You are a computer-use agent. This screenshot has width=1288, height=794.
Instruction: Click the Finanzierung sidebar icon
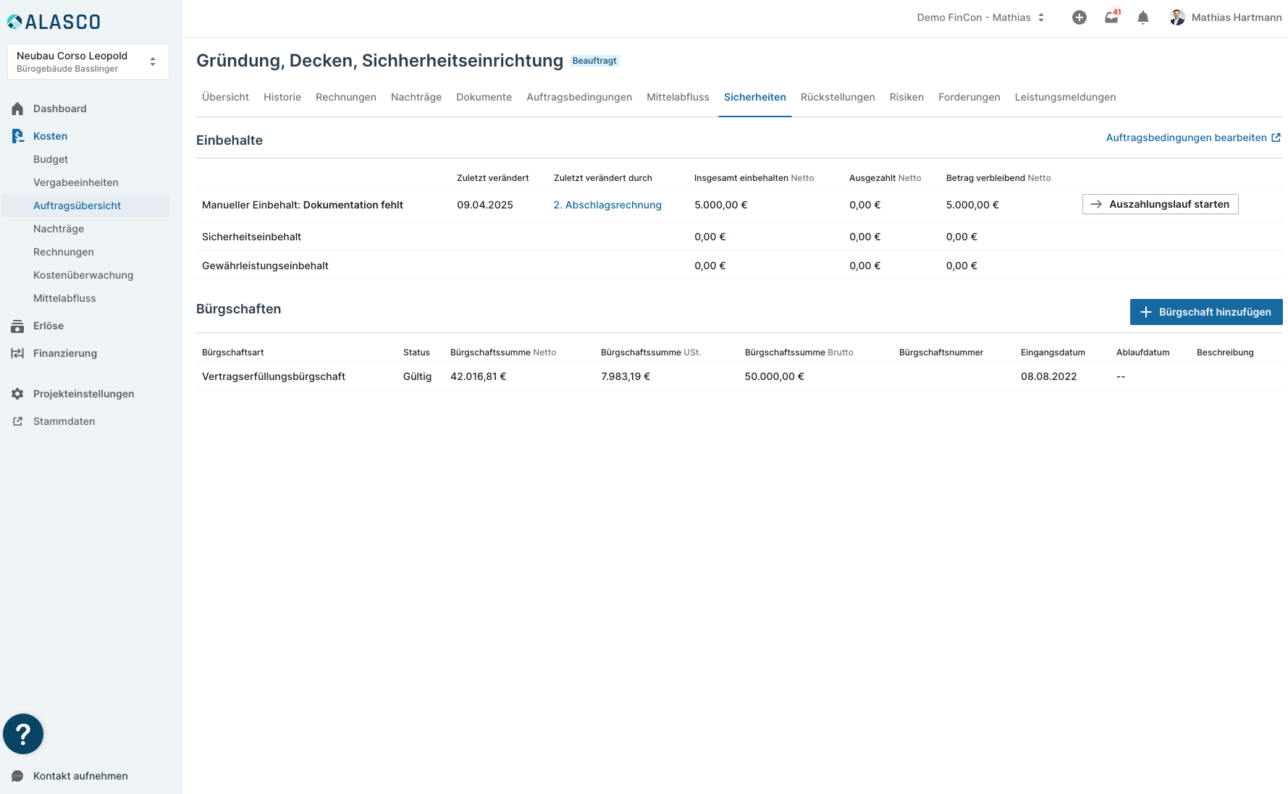[x=17, y=353]
